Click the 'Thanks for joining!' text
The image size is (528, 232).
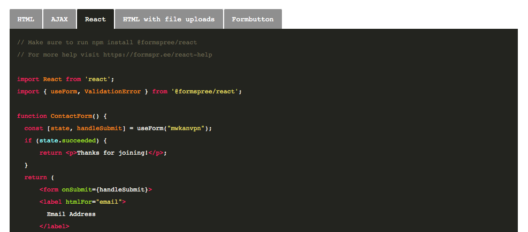click(112, 153)
